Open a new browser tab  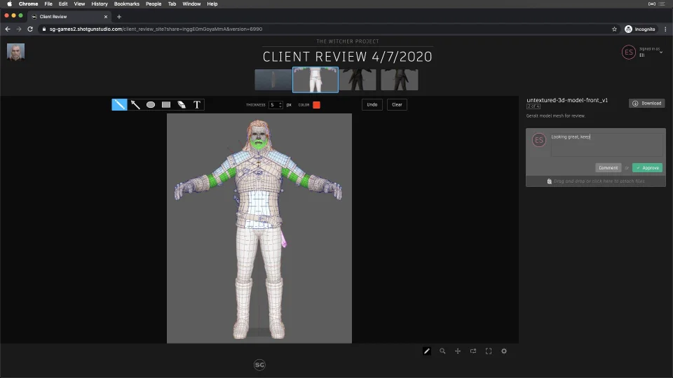coord(119,17)
